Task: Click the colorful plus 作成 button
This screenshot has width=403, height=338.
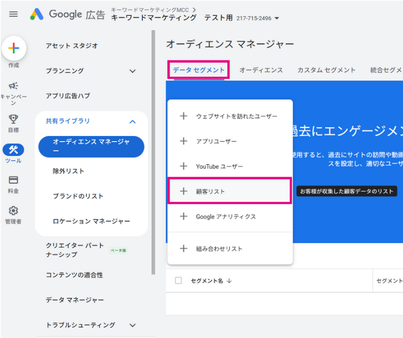Action: coord(14,49)
